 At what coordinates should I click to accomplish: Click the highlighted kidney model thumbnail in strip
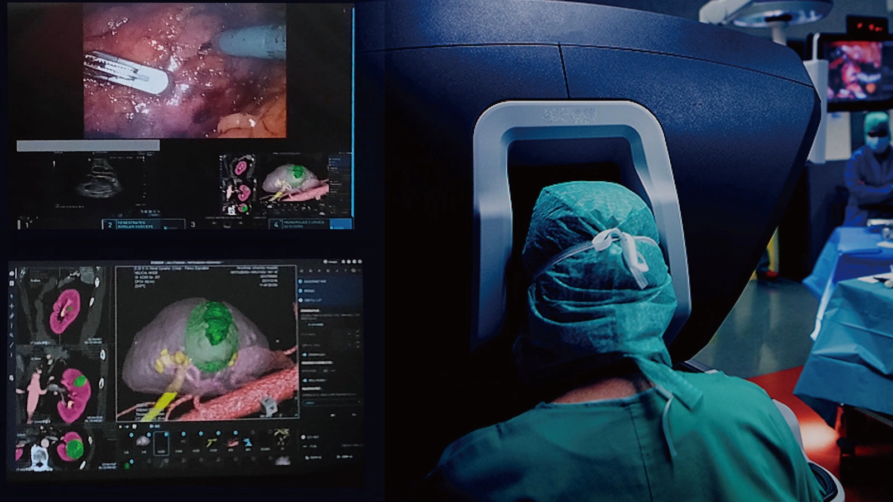tap(161, 443)
